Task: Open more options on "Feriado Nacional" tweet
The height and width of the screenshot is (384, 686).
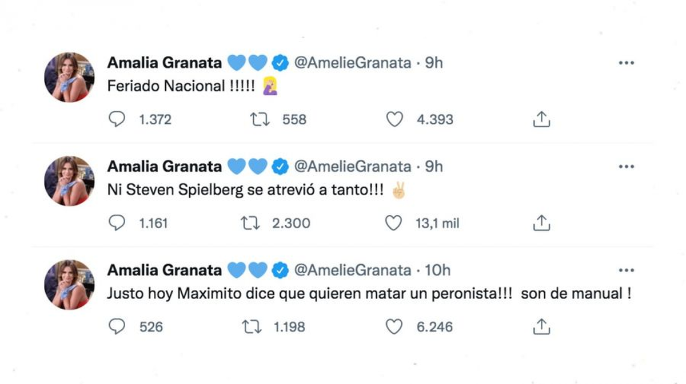Action: [x=627, y=63]
